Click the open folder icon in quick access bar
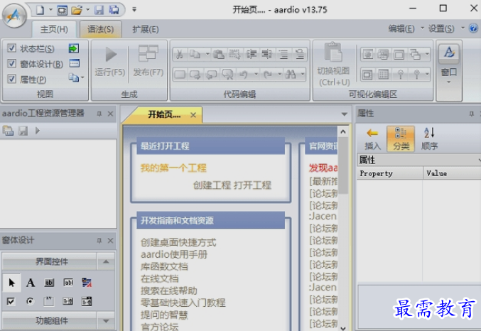Viewport: 481px width, 331px height. coord(77,10)
